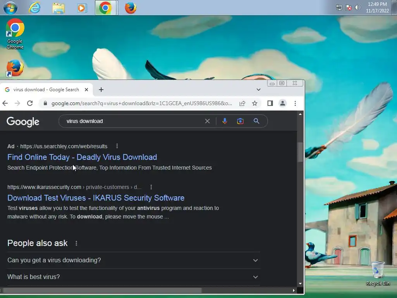Select the Chrome taskbar button

tap(106, 8)
